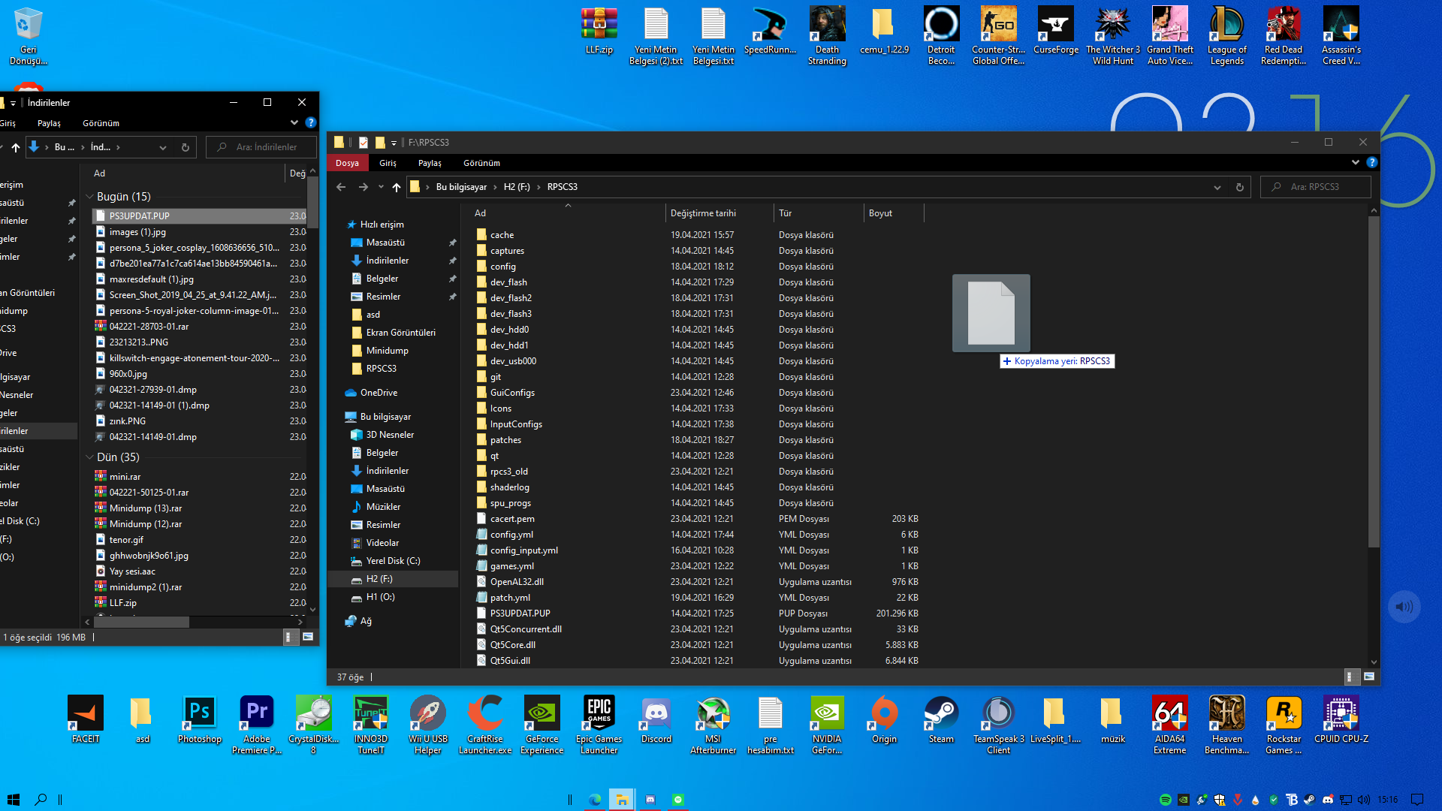
Task: Open Counter-Strike Global Offensive shortcut
Action: tap(998, 35)
